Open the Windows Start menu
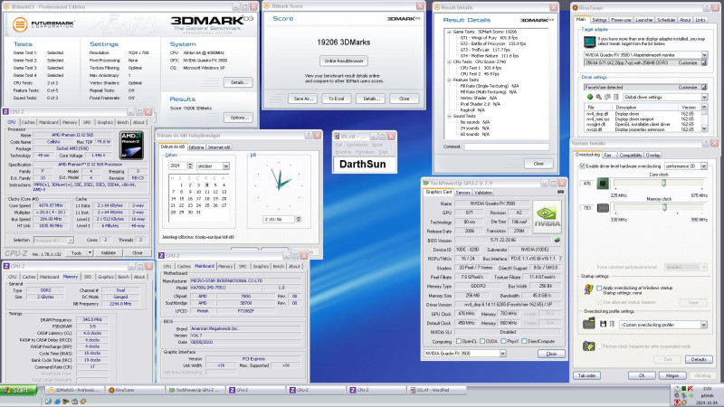The image size is (724, 407). click(16, 390)
